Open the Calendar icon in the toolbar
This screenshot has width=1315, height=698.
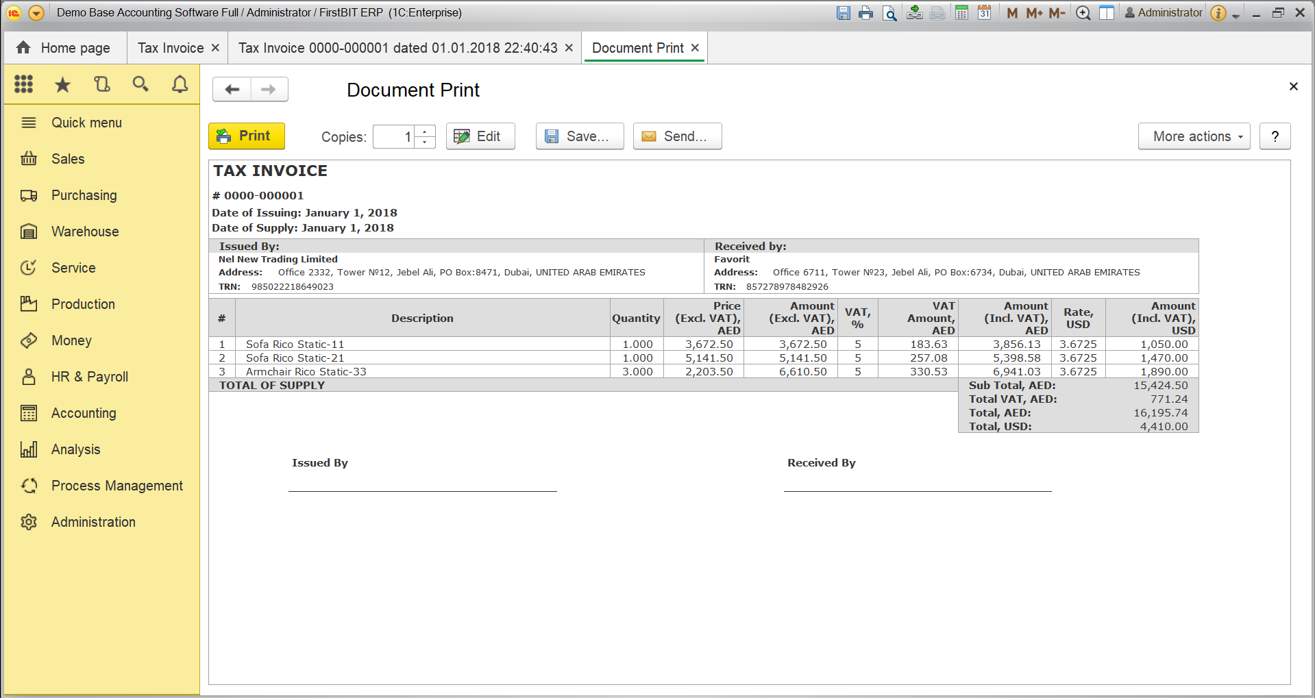(x=984, y=12)
